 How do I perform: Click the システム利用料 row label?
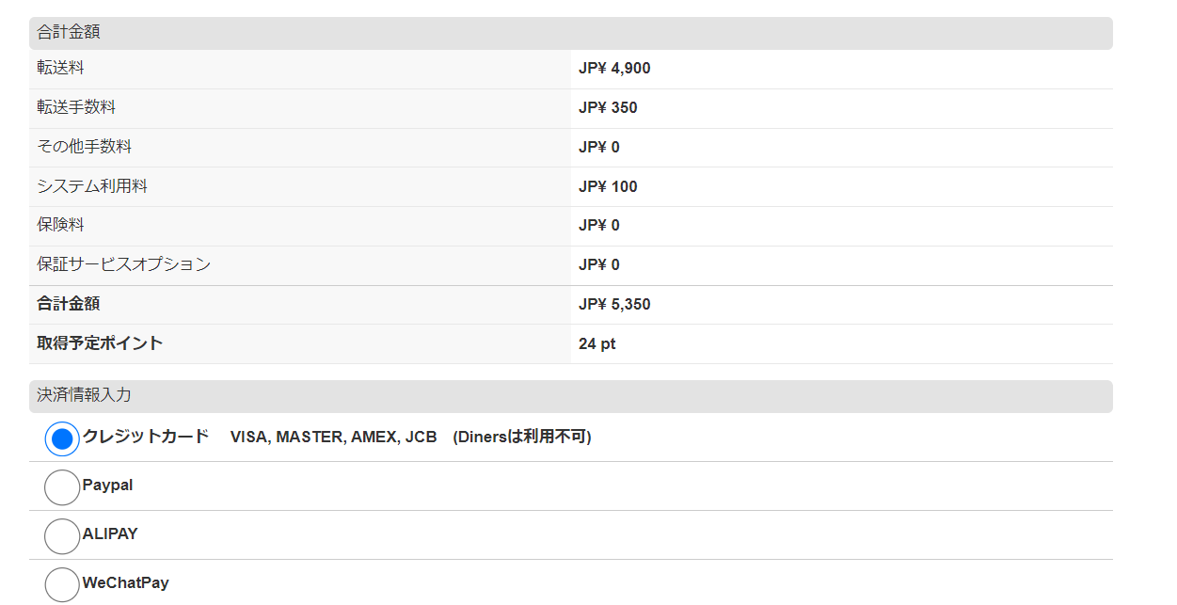pyautogui.click(x=92, y=186)
